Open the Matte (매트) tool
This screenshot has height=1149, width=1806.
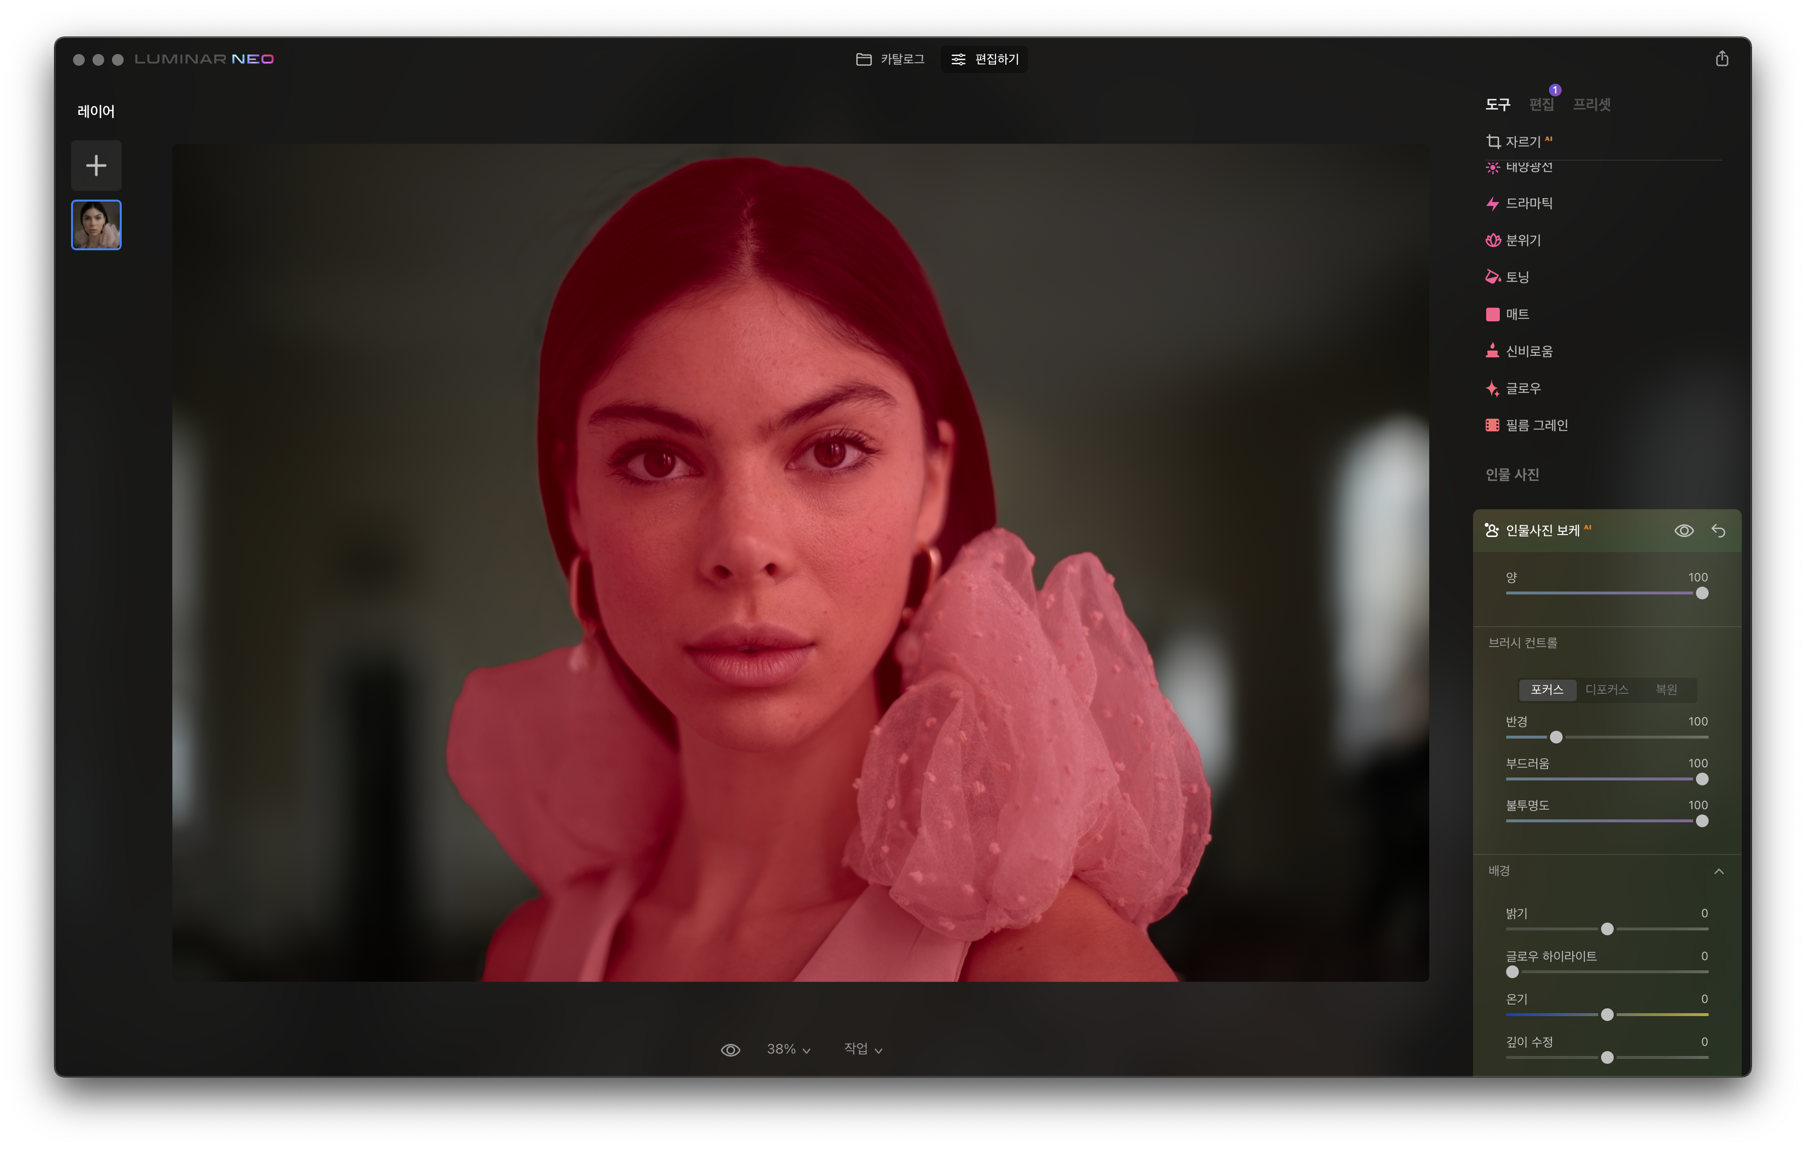pos(1516,314)
